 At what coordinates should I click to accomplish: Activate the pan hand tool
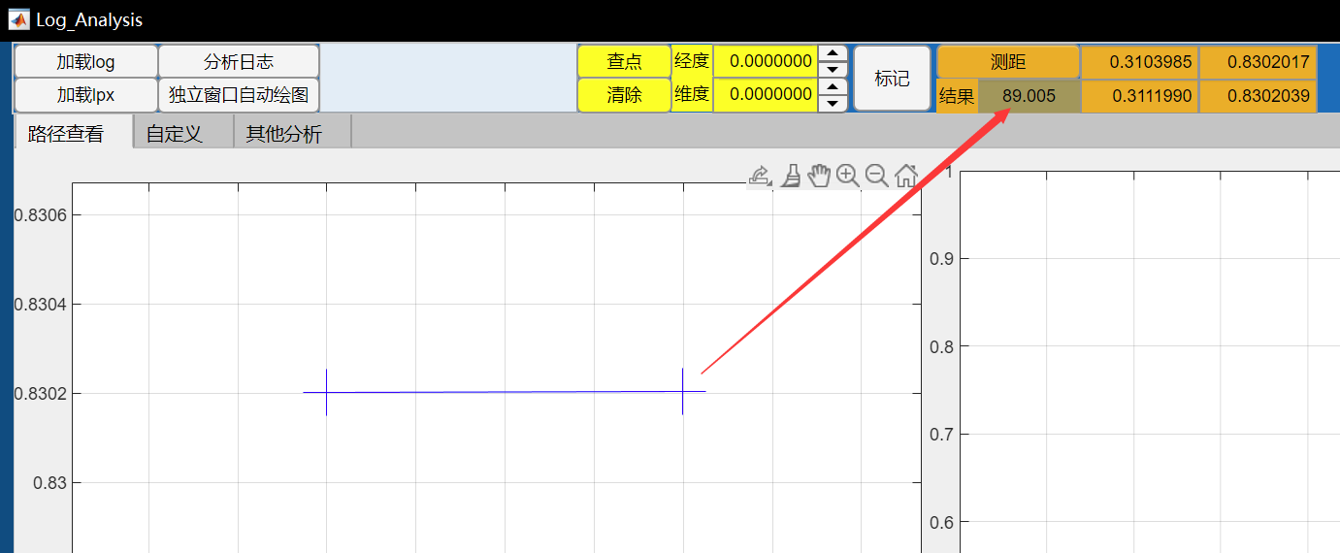pyautogui.click(x=819, y=176)
